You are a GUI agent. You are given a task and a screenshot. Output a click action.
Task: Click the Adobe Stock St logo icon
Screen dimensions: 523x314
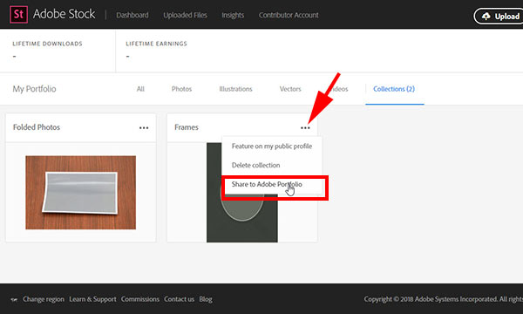point(18,14)
